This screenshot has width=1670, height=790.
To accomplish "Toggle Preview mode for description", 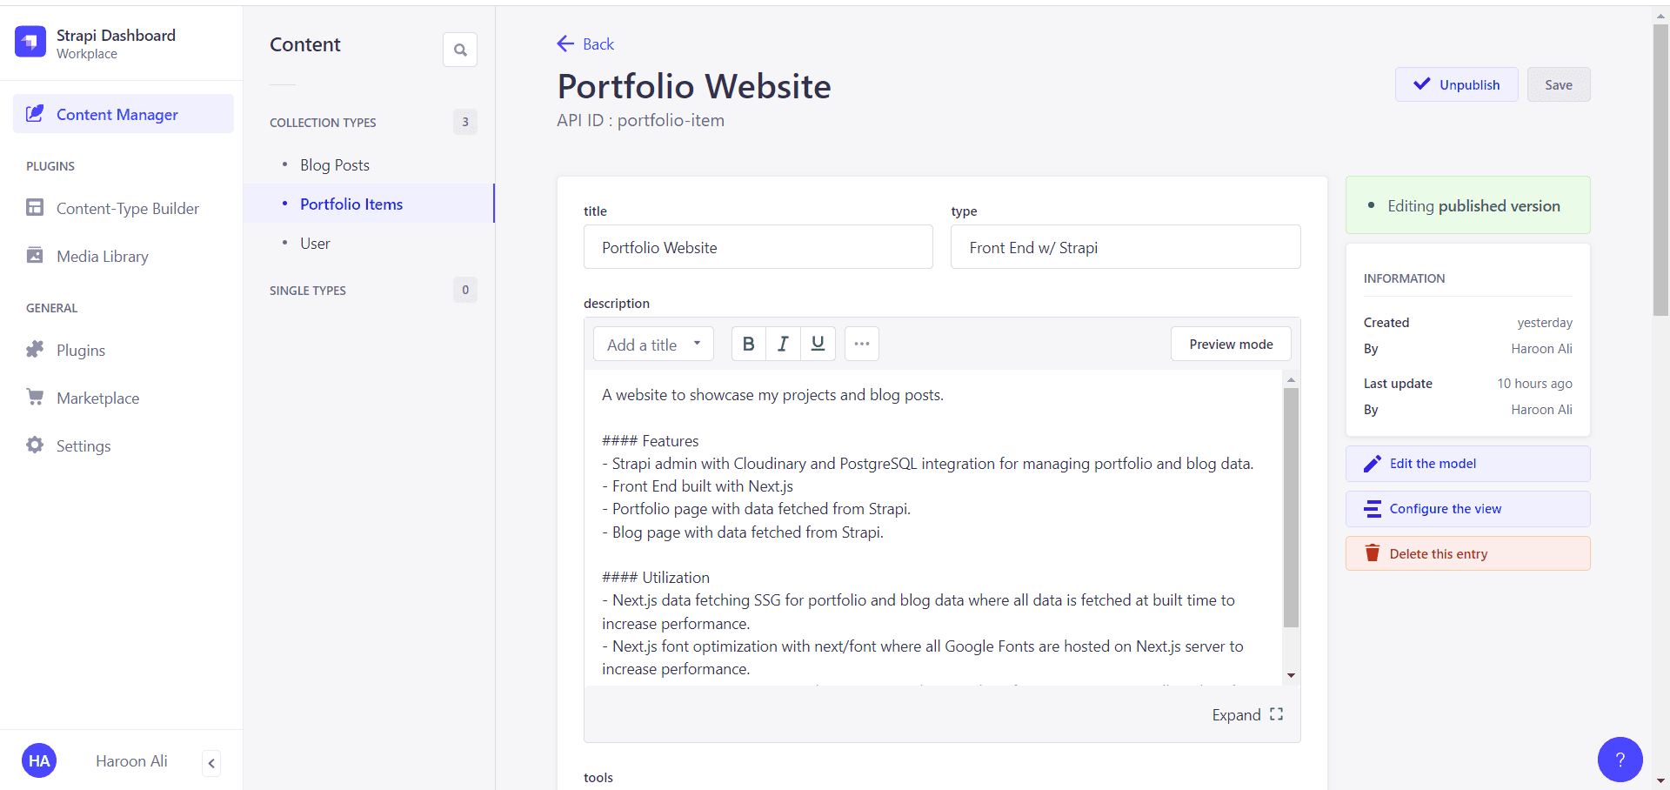I will coord(1230,344).
